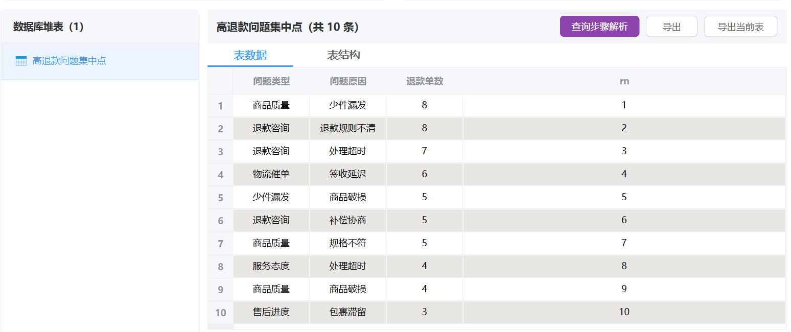The width and height of the screenshot is (791, 332).
Task: Click the 服务态度 cell in row 8
Action: [x=271, y=266]
